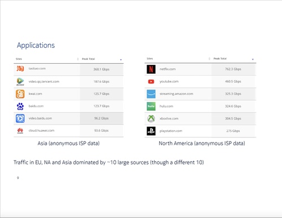Click North America Sites column sort handle
282x218 pixels.
(209, 59)
